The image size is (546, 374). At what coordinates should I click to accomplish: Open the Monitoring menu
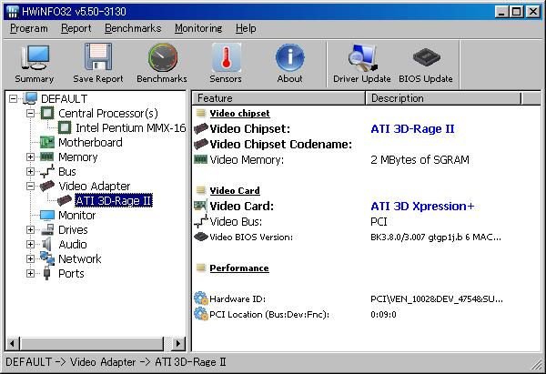click(198, 28)
